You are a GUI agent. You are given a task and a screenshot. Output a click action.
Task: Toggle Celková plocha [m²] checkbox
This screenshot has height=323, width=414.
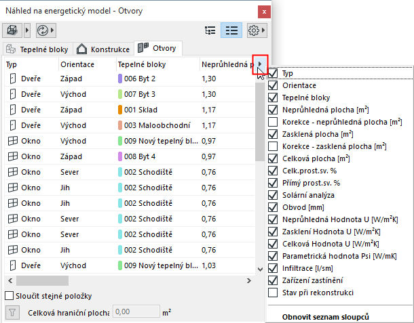273,158
